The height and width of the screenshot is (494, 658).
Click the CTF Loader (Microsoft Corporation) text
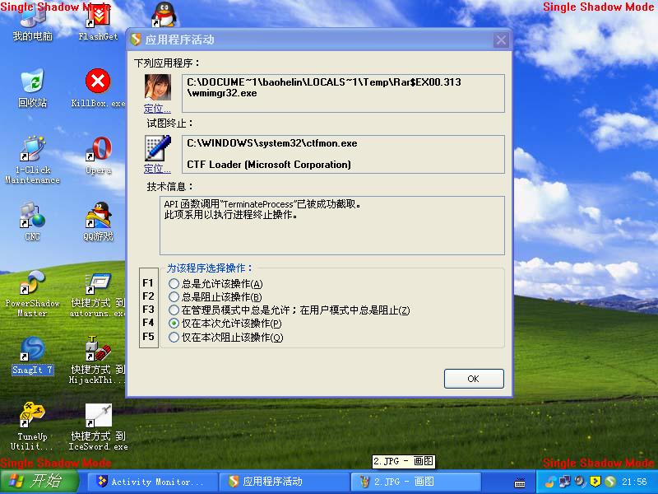tap(269, 164)
